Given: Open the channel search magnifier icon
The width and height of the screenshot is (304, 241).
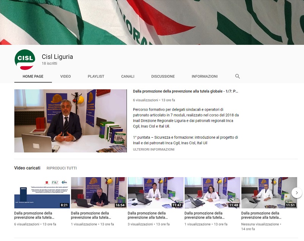Looking at the screenshot, I should [237, 76].
